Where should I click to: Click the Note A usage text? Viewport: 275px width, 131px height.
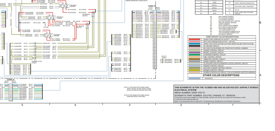click(138, 89)
